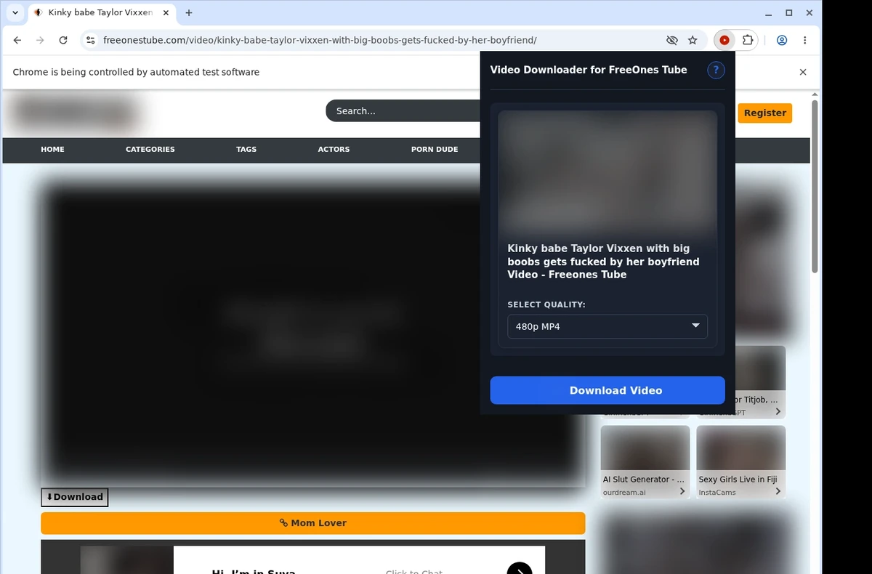
Task: Open the ACTORS navigation item
Action: [334, 149]
